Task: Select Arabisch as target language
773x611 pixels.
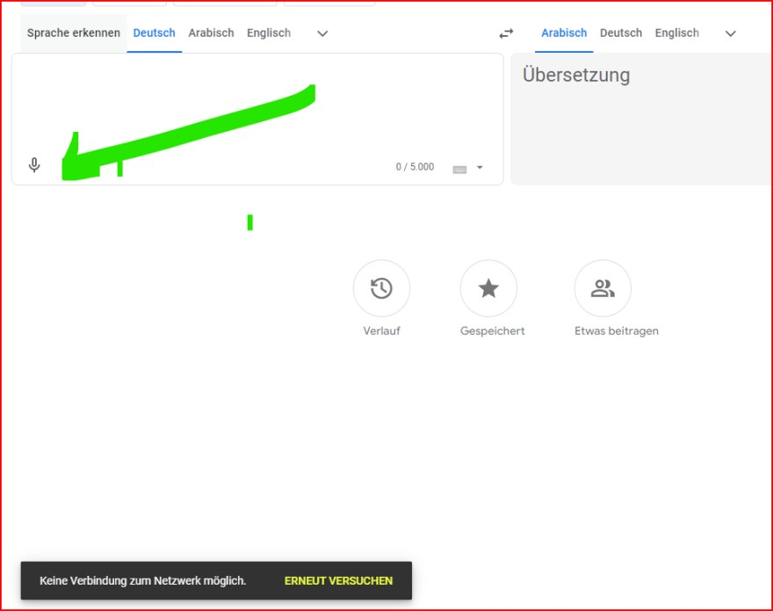Action: point(564,33)
